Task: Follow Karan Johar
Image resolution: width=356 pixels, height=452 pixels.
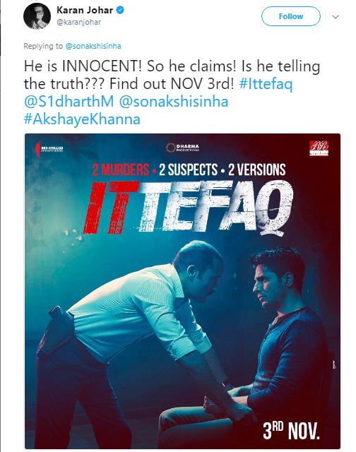Action: (x=290, y=16)
